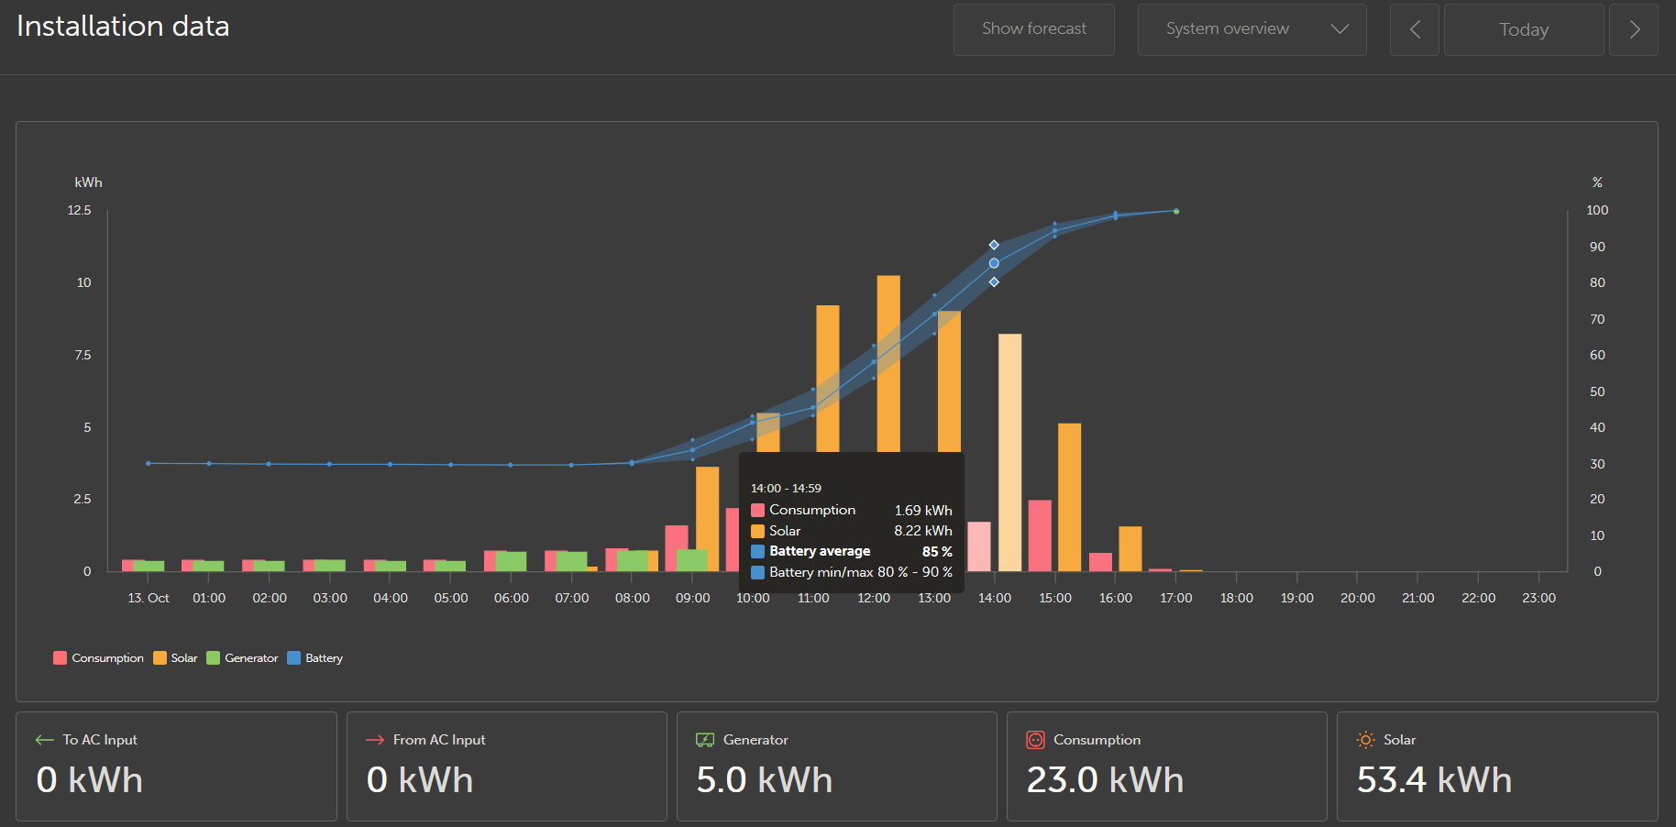Select the 12:00 solar bar in chart
Viewport: 1676px width, 827px height.
(888, 367)
